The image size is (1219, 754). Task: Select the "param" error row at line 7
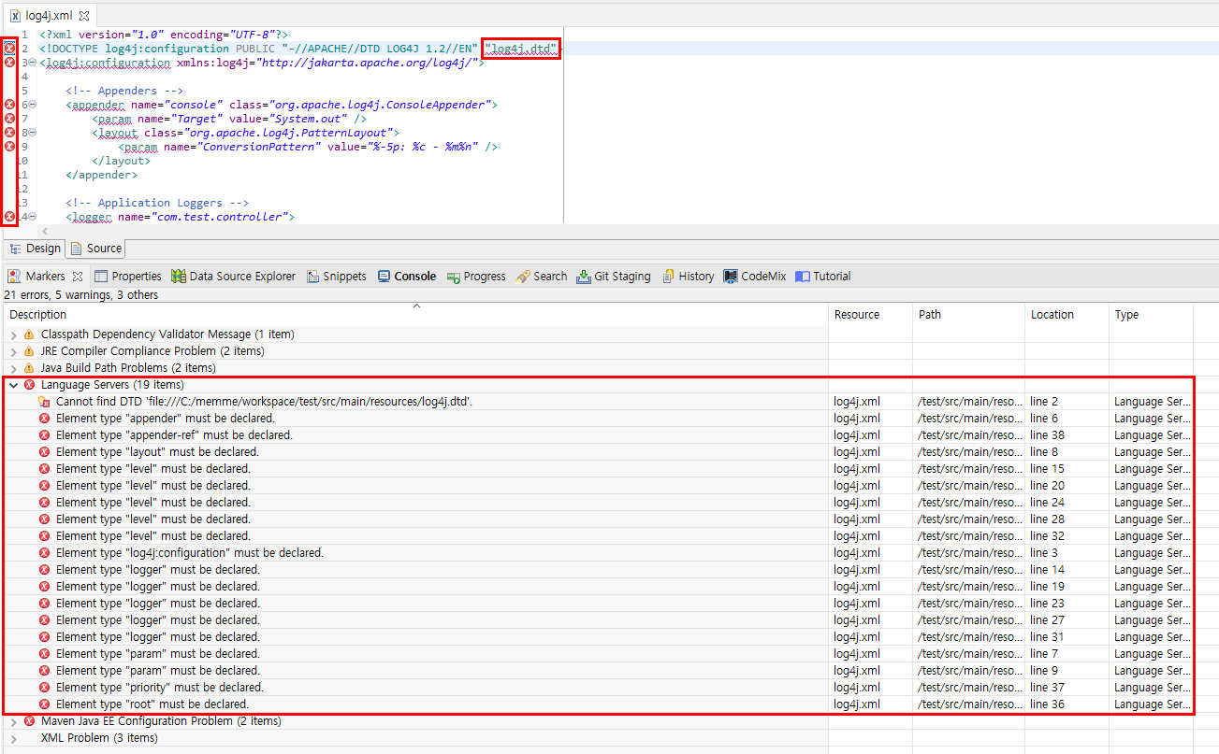click(x=599, y=654)
